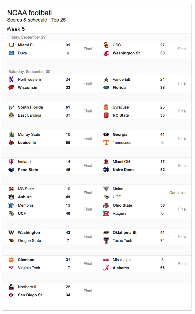Click the Wisconsin Badgers logo
Image resolution: width=195 pixels, height=314 pixels.
[x=11, y=88]
